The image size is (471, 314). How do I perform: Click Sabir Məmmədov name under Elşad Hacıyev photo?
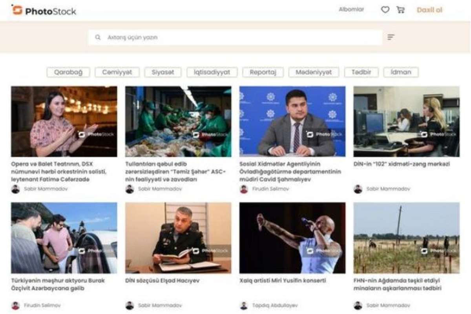pos(160,305)
